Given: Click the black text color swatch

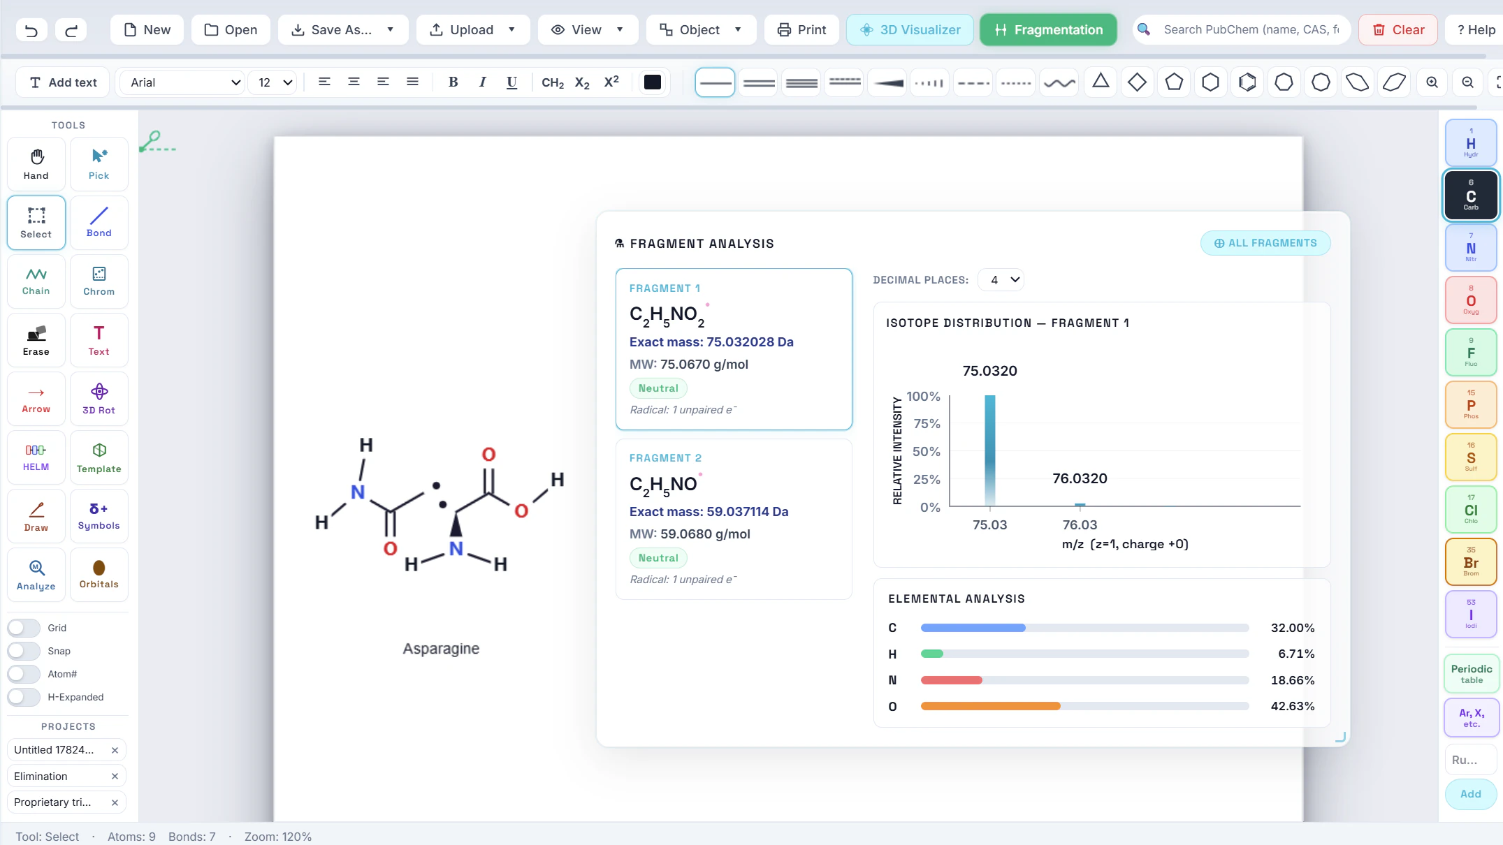Looking at the screenshot, I should [x=653, y=82].
